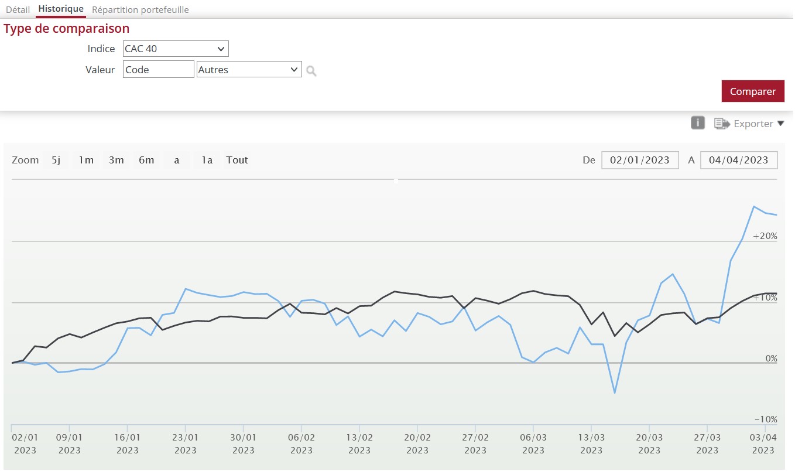Image resolution: width=795 pixels, height=471 pixels.
Task: Click the 13/02 2023 axis label
Action: pos(359,443)
